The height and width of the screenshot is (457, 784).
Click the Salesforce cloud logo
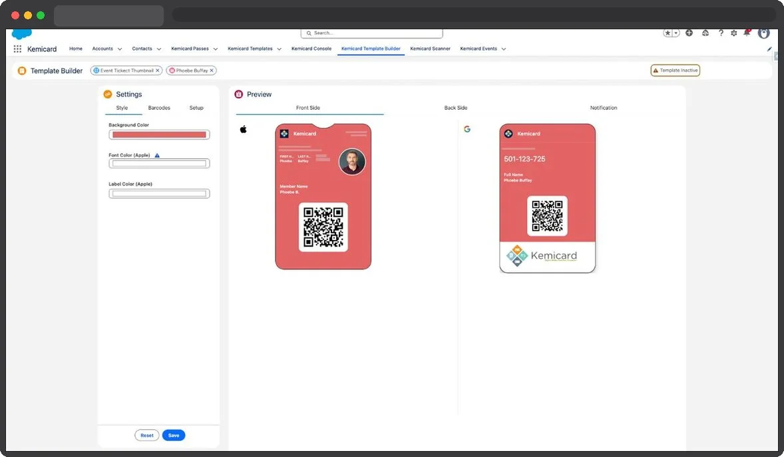pos(21,34)
